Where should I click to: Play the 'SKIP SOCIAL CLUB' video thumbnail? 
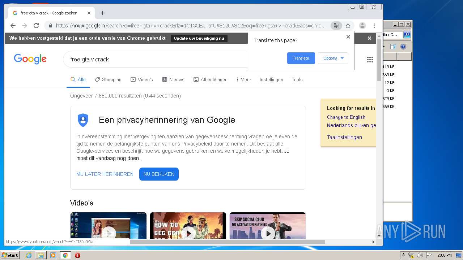point(268,226)
